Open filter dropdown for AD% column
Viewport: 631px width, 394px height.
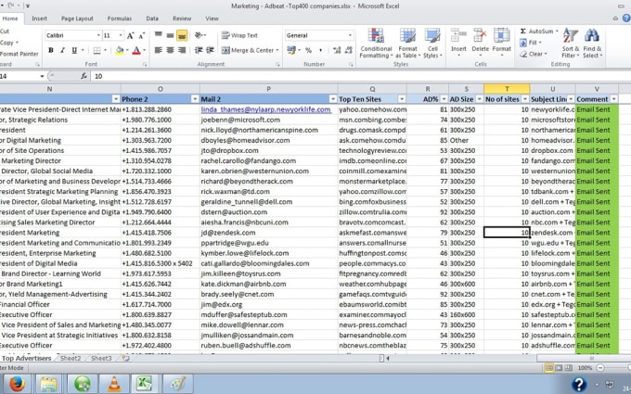(x=444, y=99)
